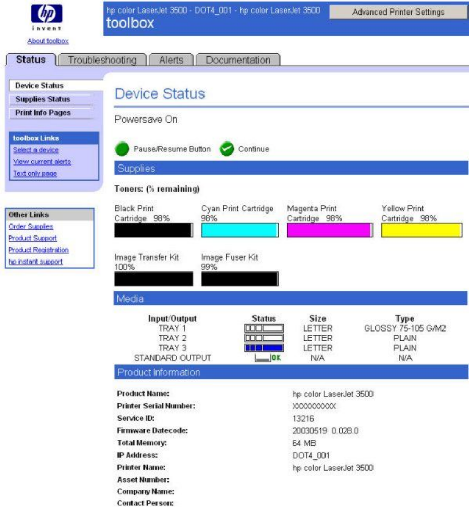
Task: Click the printer serial number XXXXXXXXXX
Action: pyautogui.click(x=314, y=406)
